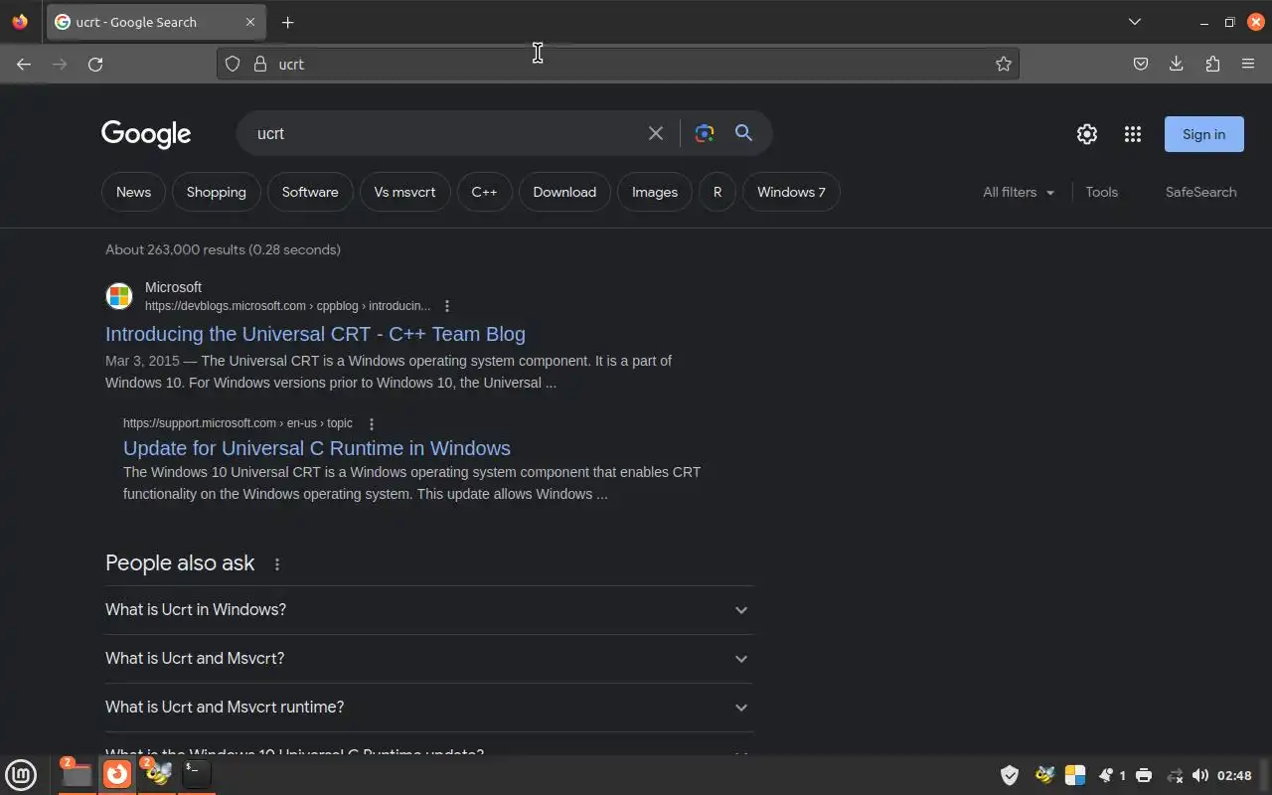Open the Google apps grid

click(1133, 134)
